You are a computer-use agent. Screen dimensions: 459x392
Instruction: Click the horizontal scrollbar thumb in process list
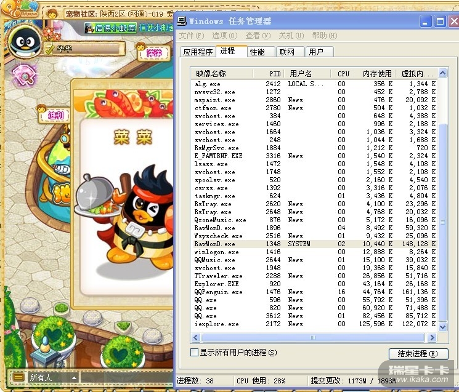[x=313, y=338]
